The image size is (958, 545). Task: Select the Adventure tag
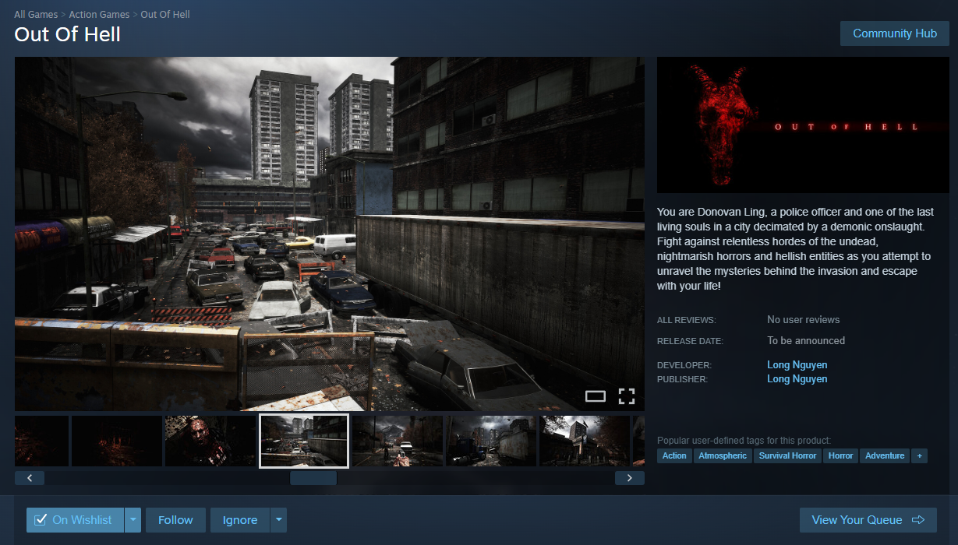coord(885,455)
